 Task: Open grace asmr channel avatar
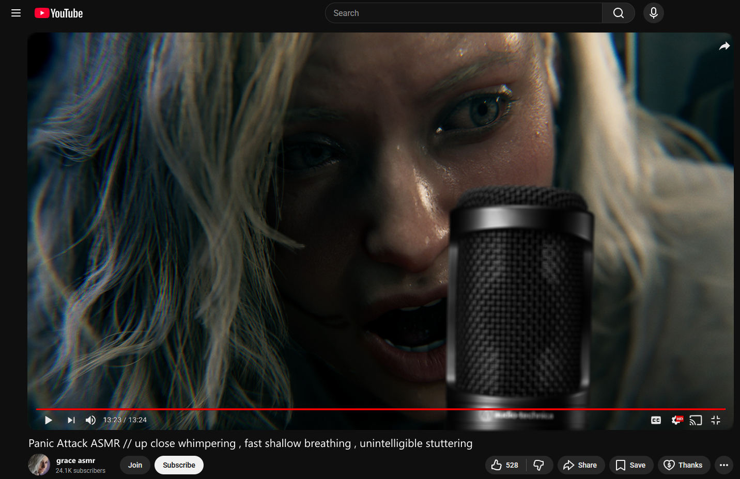pos(39,465)
